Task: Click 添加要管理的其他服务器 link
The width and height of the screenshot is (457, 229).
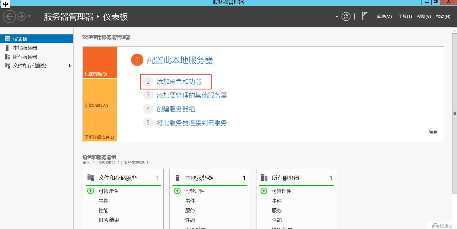Action: coord(192,95)
